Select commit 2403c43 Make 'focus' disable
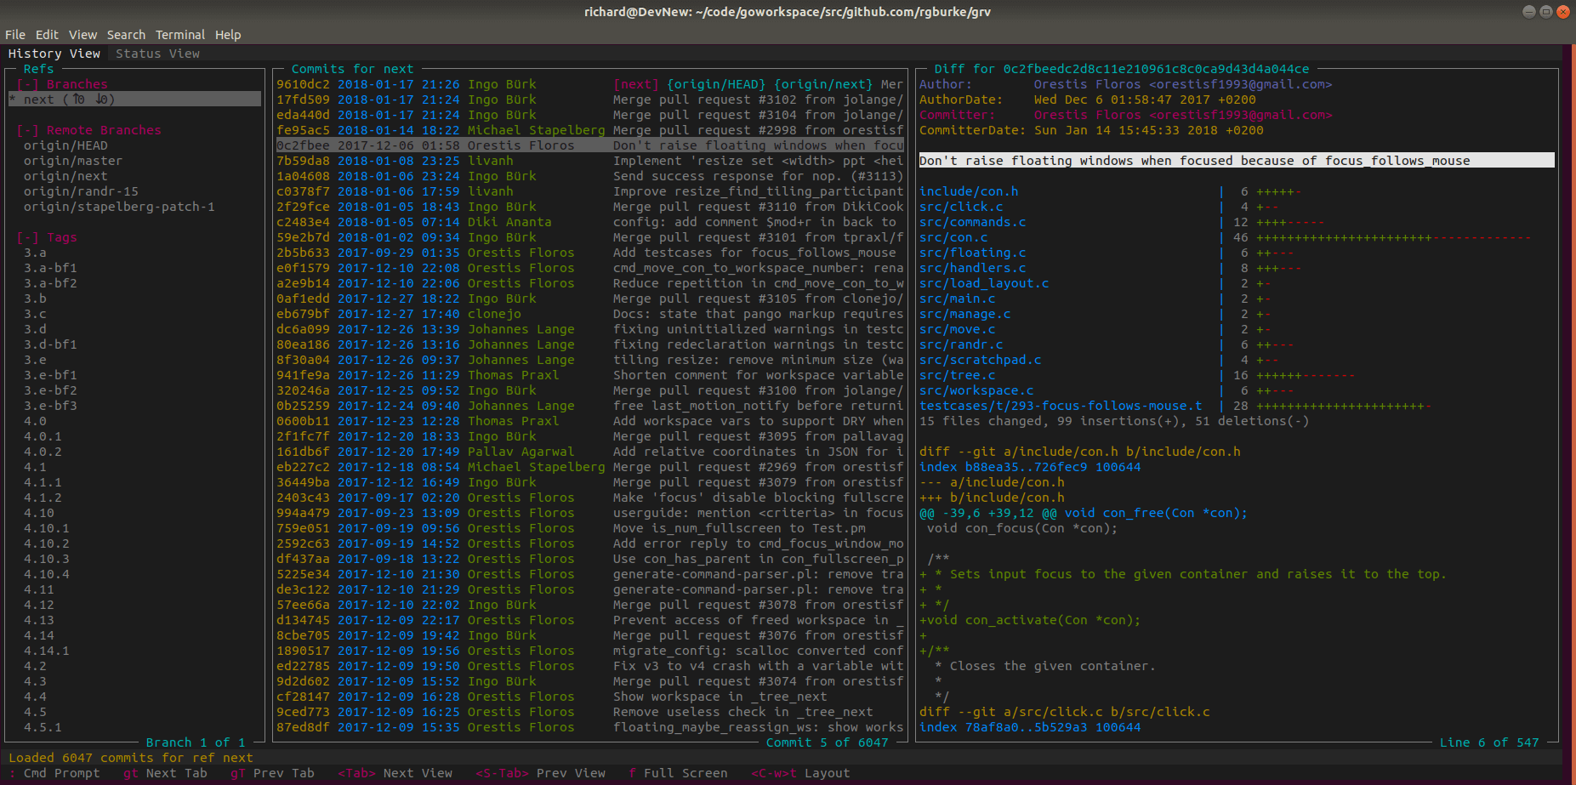Screen dimensions: 1576x785 (x=589, y=498)
